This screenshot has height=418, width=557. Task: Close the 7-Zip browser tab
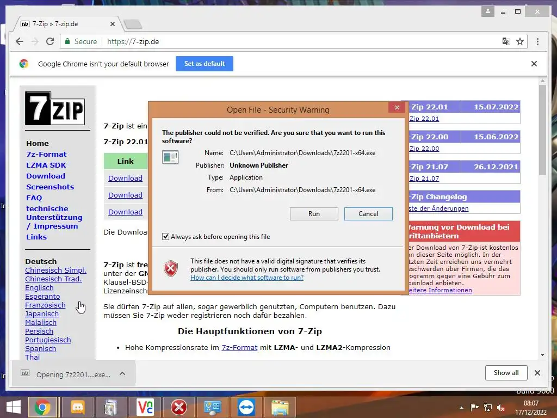(112, 24)
